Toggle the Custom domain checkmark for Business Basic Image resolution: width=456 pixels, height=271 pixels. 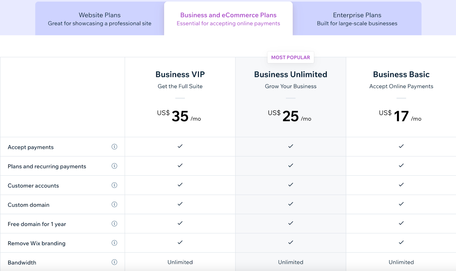coord(401,204)
